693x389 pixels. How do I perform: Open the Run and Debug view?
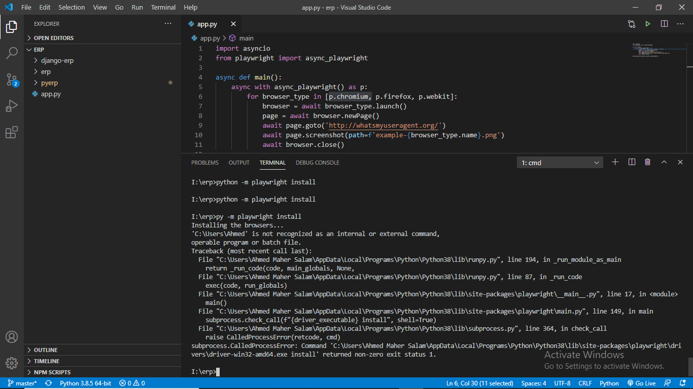click(x=12, y=106)
